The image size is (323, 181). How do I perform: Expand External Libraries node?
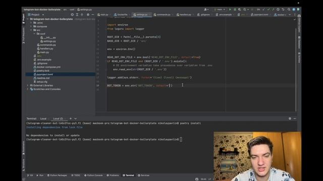(x=28, y=85)
